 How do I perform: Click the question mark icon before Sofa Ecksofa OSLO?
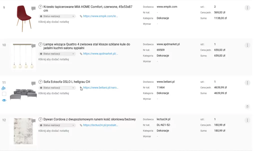pyautogui.click(x=40, y=82)
